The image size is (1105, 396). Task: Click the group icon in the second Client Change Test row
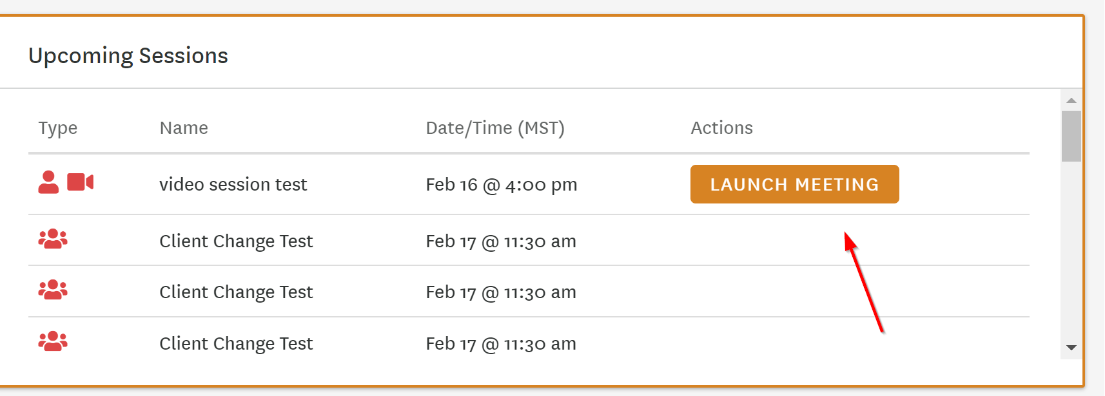coord(53,290)
